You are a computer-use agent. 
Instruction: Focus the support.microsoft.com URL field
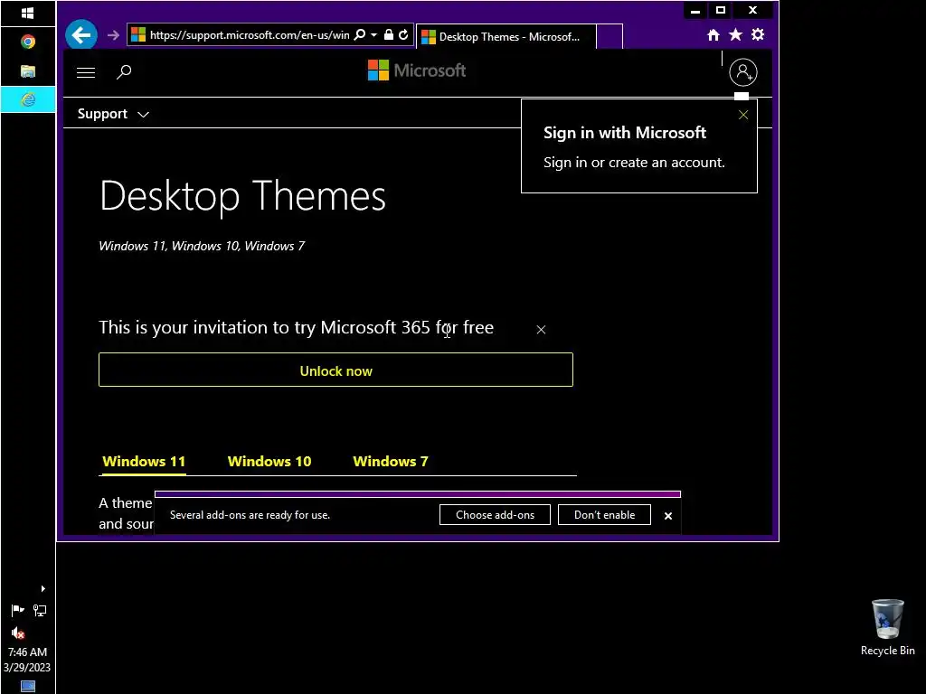[250, 35]
